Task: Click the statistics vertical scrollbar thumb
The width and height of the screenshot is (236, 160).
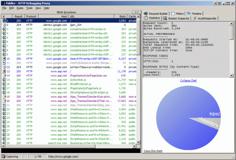Action: click(x=231, y=32)
